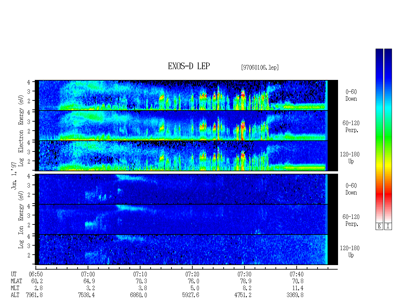Viewport: 393px width, 304px height.
Task: Click the MLT value 8.2
Action: coord(247,288)
